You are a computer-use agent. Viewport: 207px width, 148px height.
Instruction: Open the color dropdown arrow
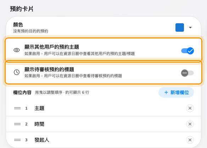point(190,27)
